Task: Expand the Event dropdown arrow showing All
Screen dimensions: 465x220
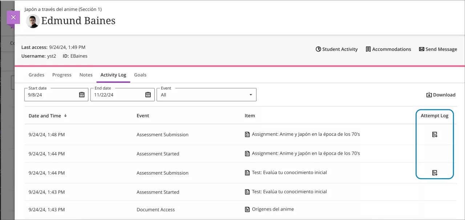Action: (250, 94)
